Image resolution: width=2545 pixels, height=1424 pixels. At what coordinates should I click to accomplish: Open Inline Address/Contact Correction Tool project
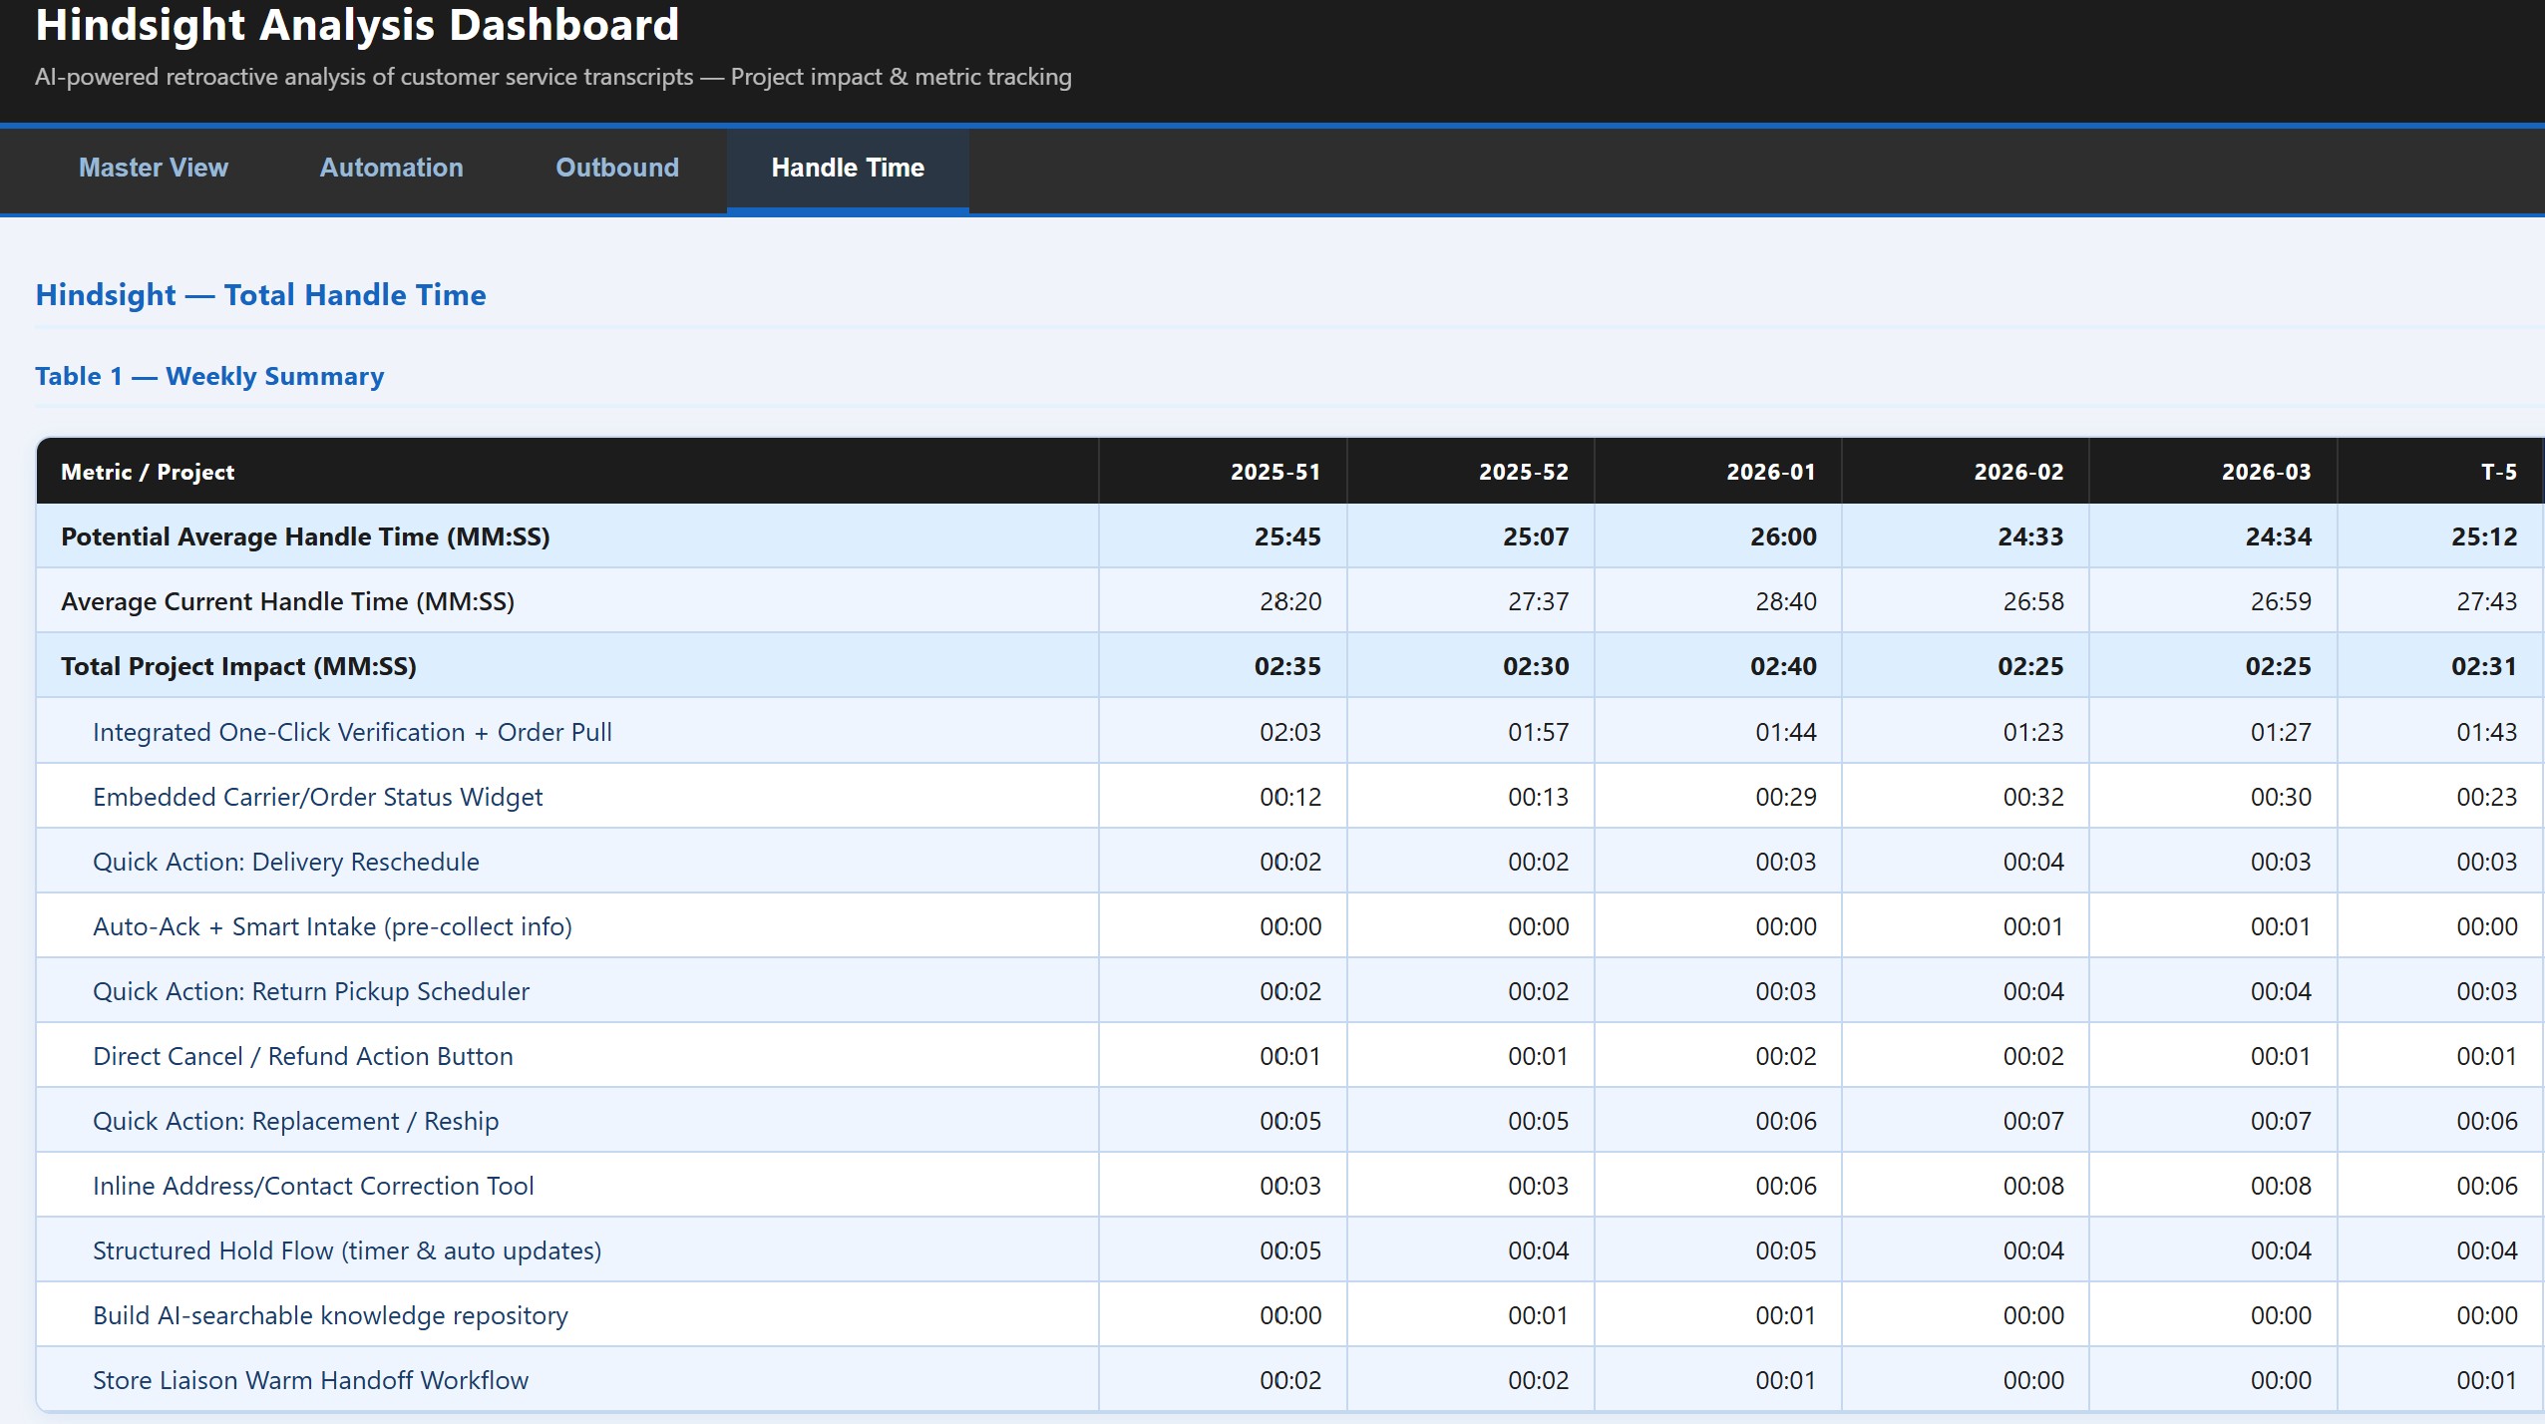pos(313,1186)
